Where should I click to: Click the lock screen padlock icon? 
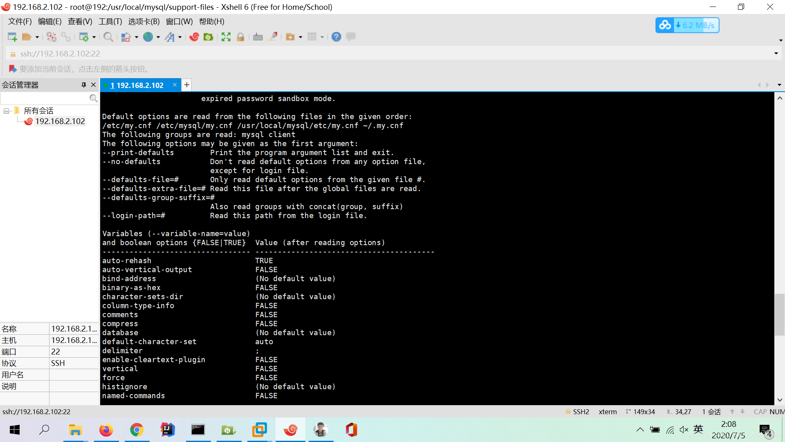point(240,37)
